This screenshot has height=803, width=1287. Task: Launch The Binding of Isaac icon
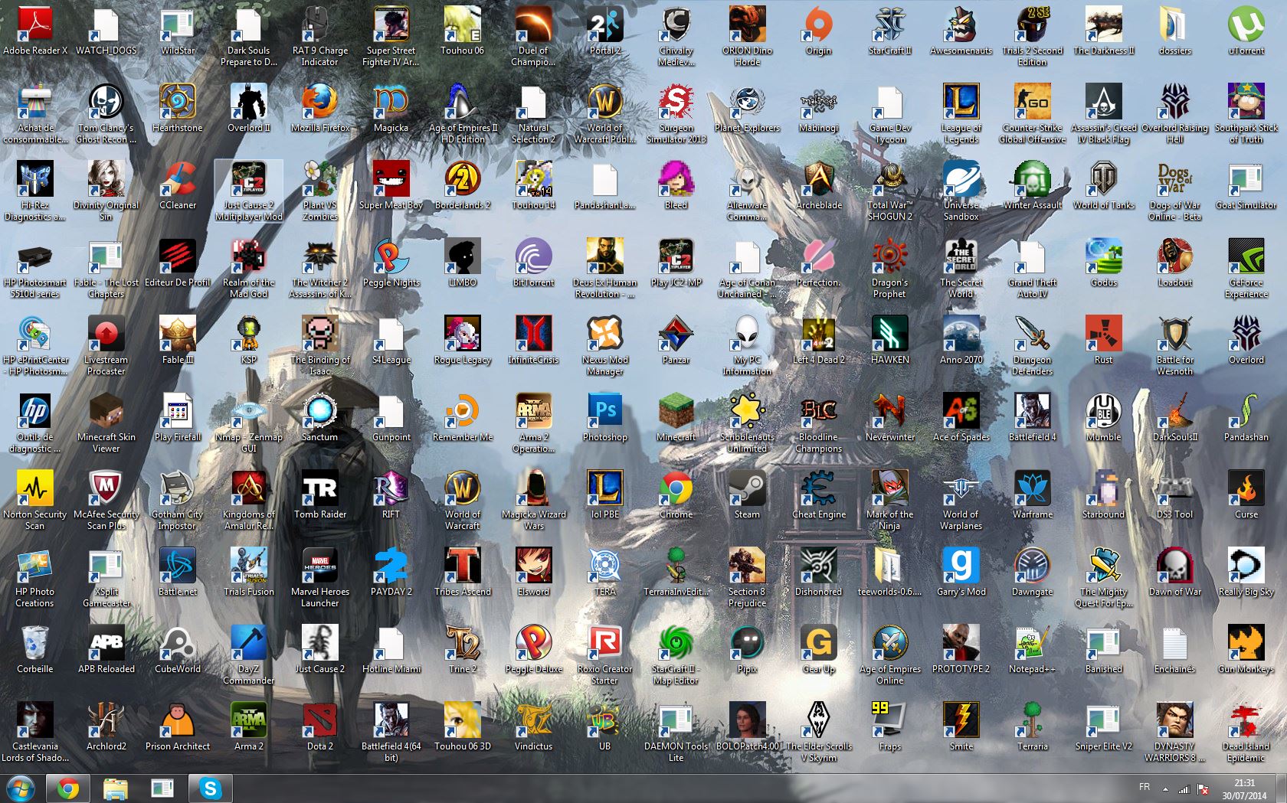[320, 345]
